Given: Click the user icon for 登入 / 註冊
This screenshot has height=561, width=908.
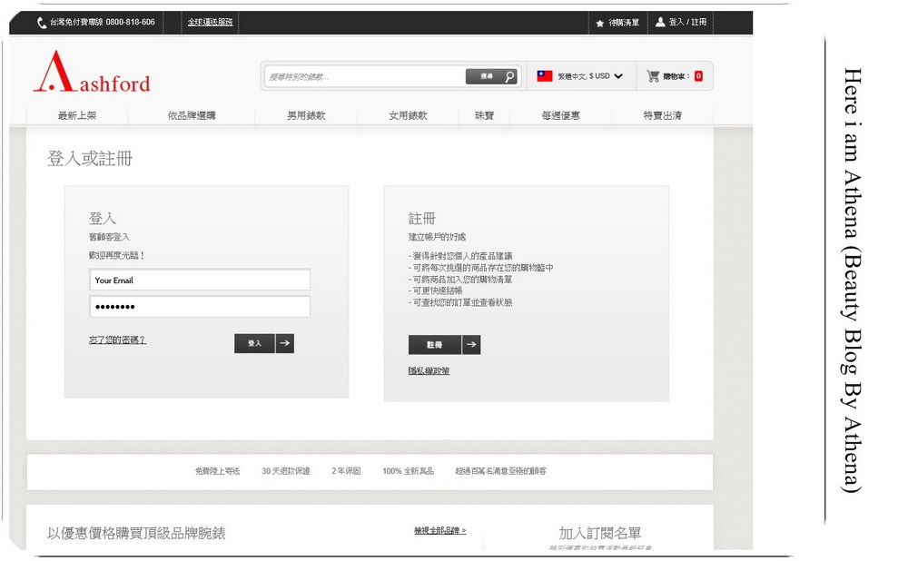Looking at the screenshot, I should (660, 22).
